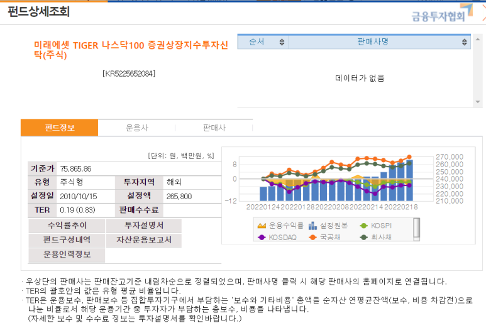The width and height of the screenshot is (486, 328).
Task: Select the fund title 미래에셋 TIGER 나스닥100
Action: [131, 50]
